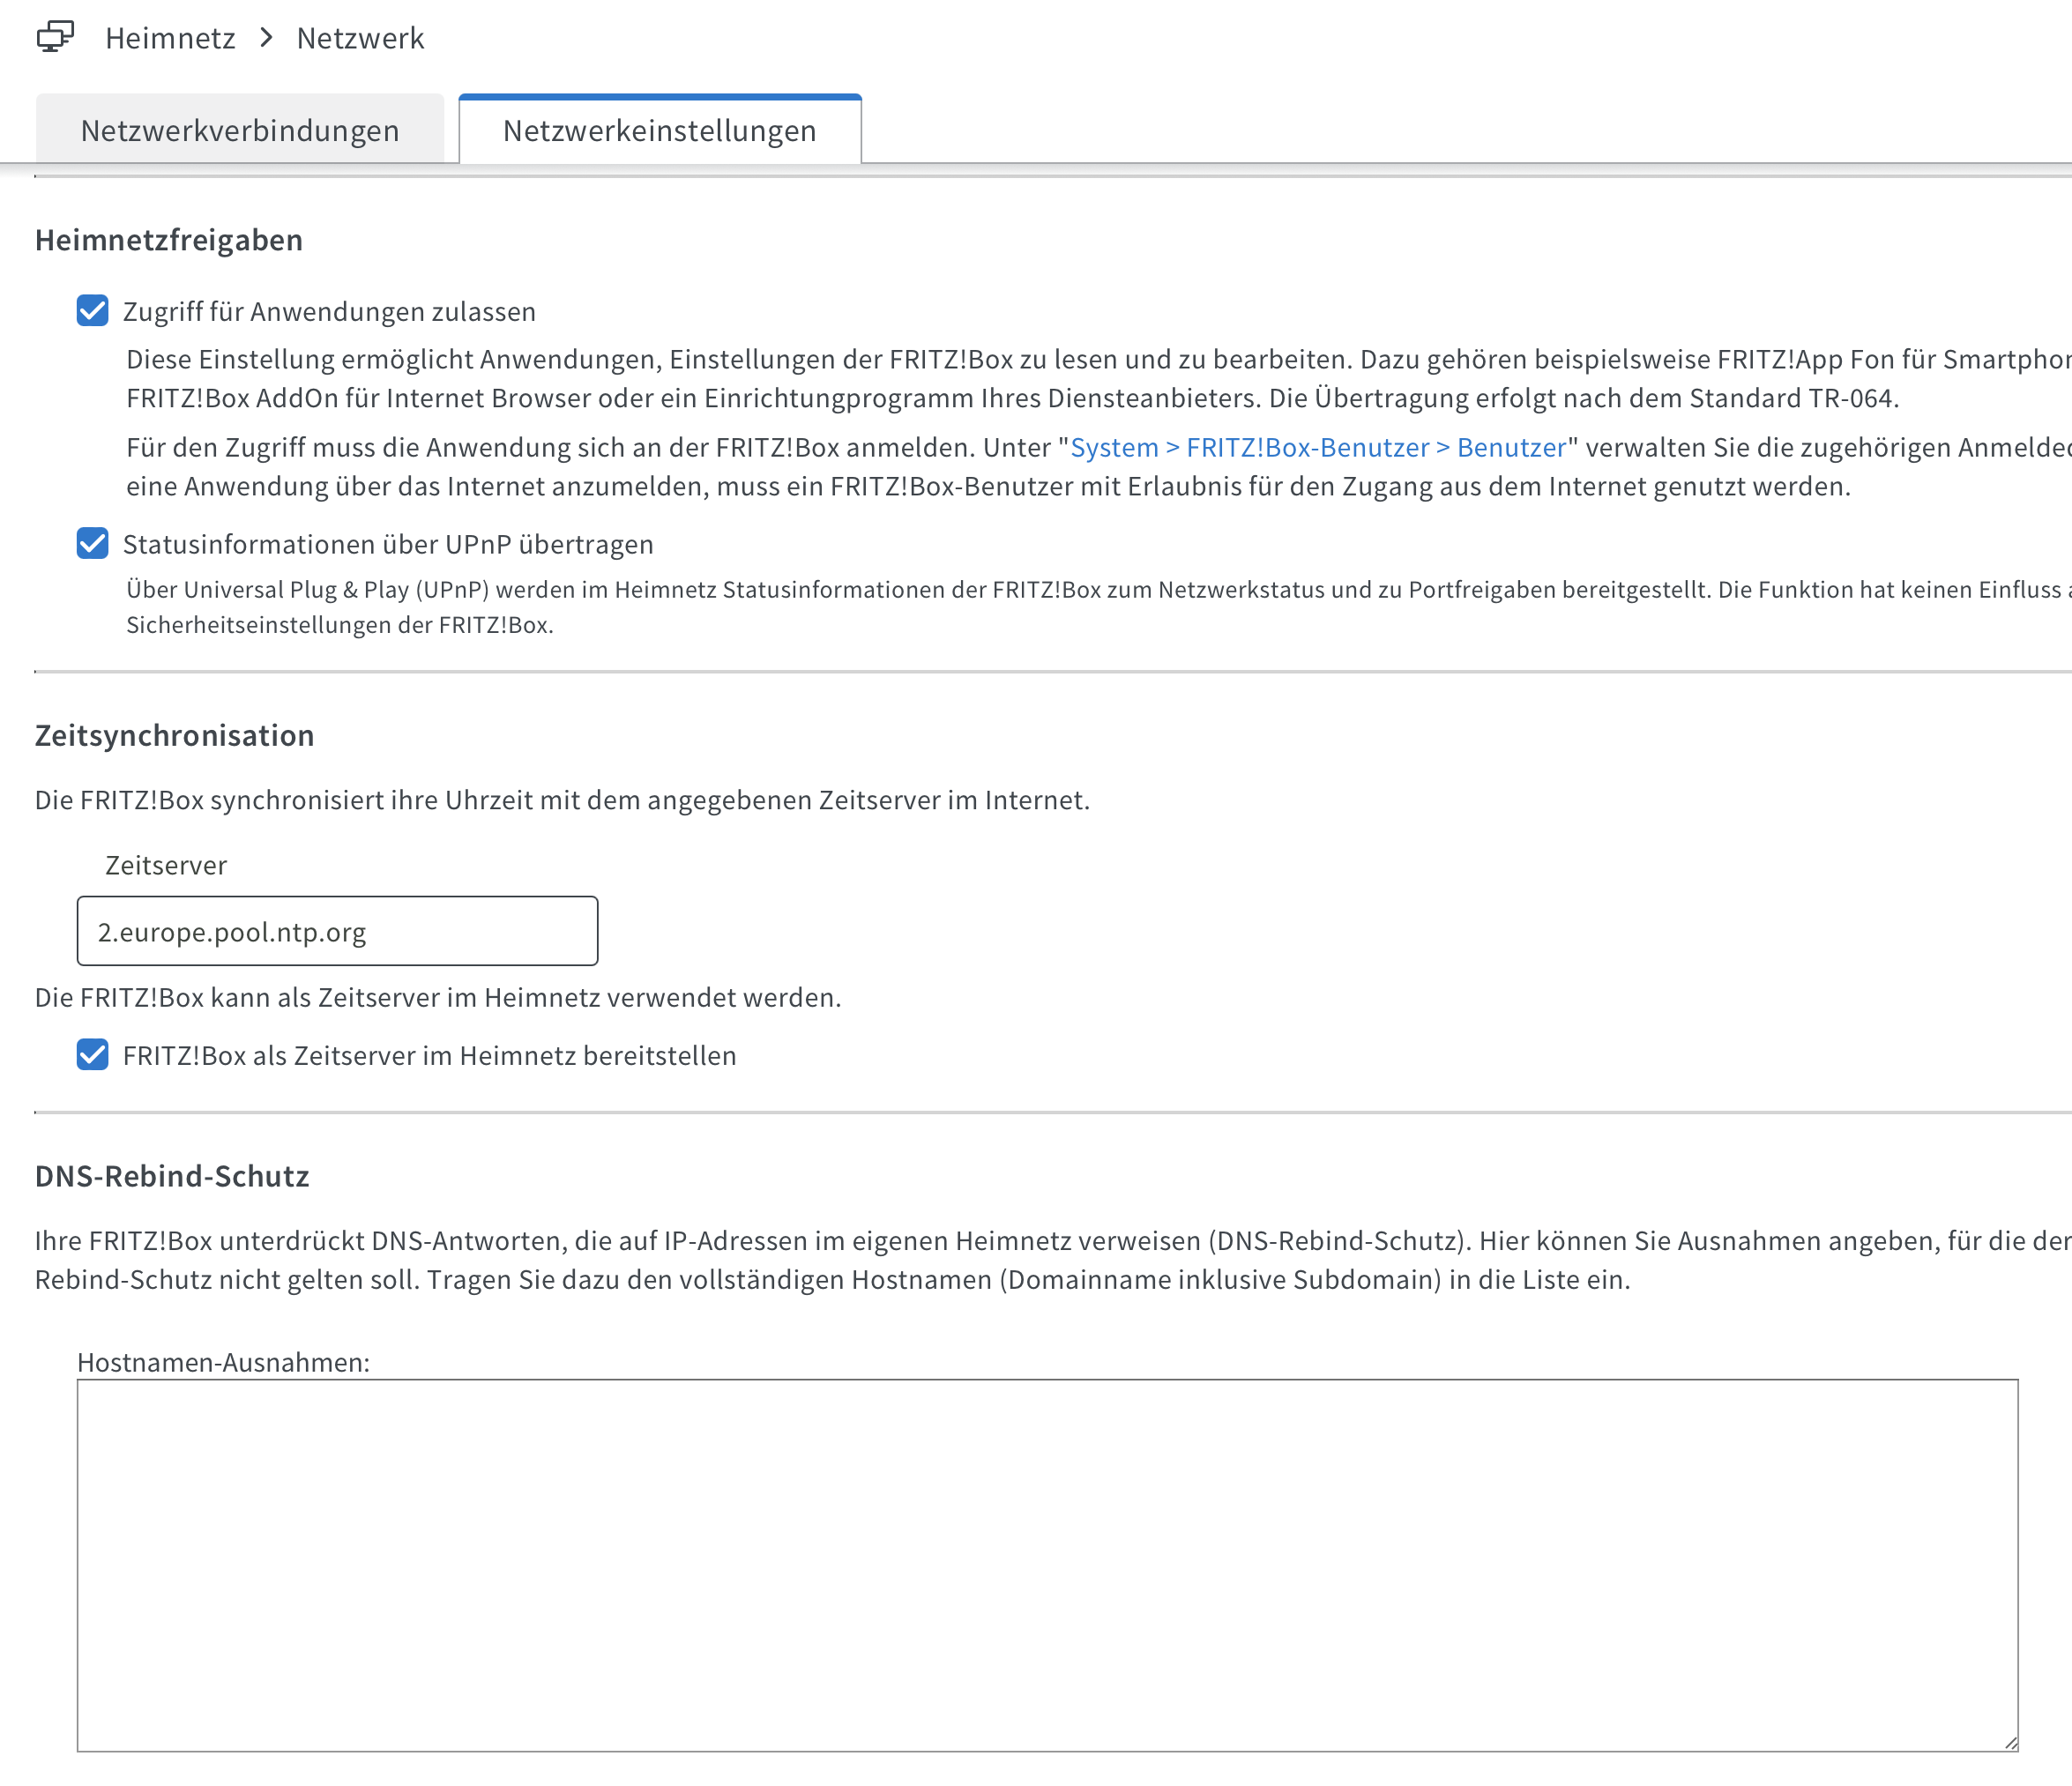This screenshot has width=2072, height=1786.
Task: Uncheck Zugriff für Anwendungen zulassen
Action: 93,311
